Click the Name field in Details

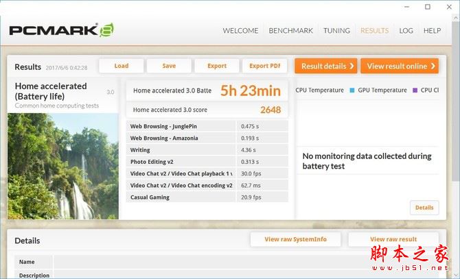tap(246, 262)
